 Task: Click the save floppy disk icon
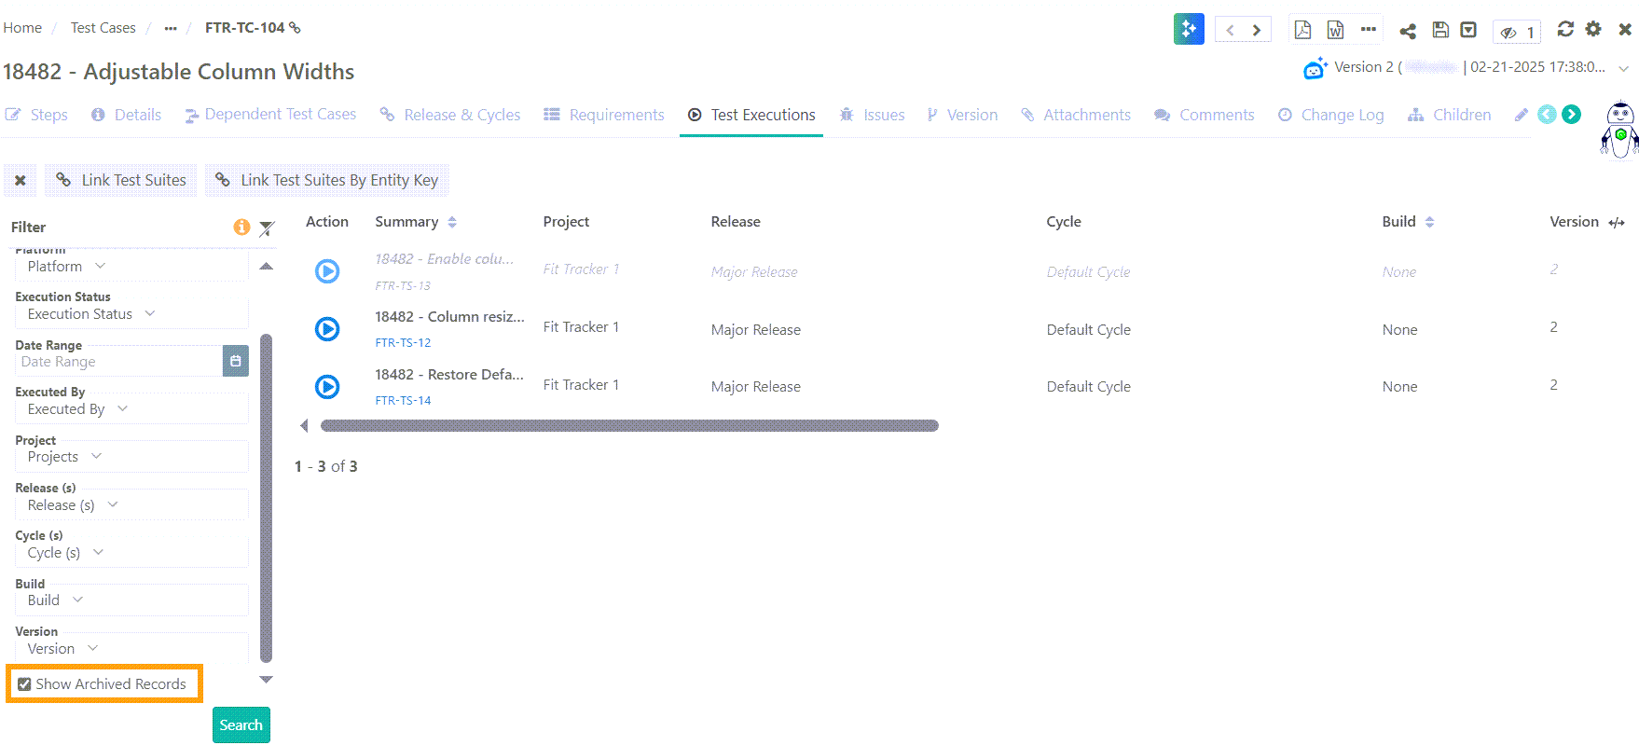[x=1440, y=30]
